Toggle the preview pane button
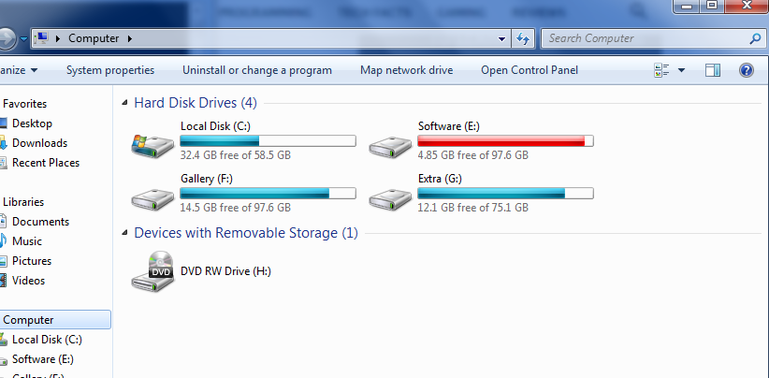Screen dimensions: 769x378 click(x=713, y=70)
